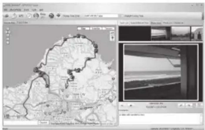The width and height of the screenshot is (205, 130).
Task: Select the landscape thumbnail in the photo strip
Action: coord(181,33)
